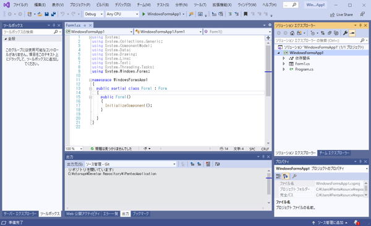Open the 100 % zoom dropdown
Screen dimensions: 371x226
click(x=74, y=149)
